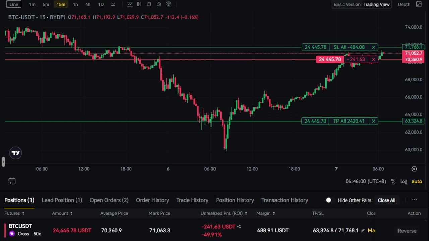Image resolution: width=429 pixels, height=241 pixels.
Task: Open the three-dot more options menu
Action: point(415,199)
